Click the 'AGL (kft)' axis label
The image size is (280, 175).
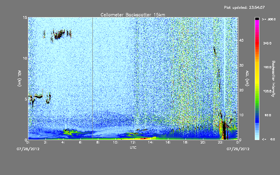247,78
